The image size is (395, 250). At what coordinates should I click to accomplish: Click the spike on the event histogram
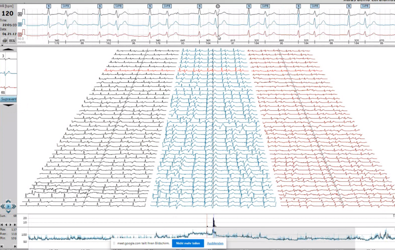(214, 221)
